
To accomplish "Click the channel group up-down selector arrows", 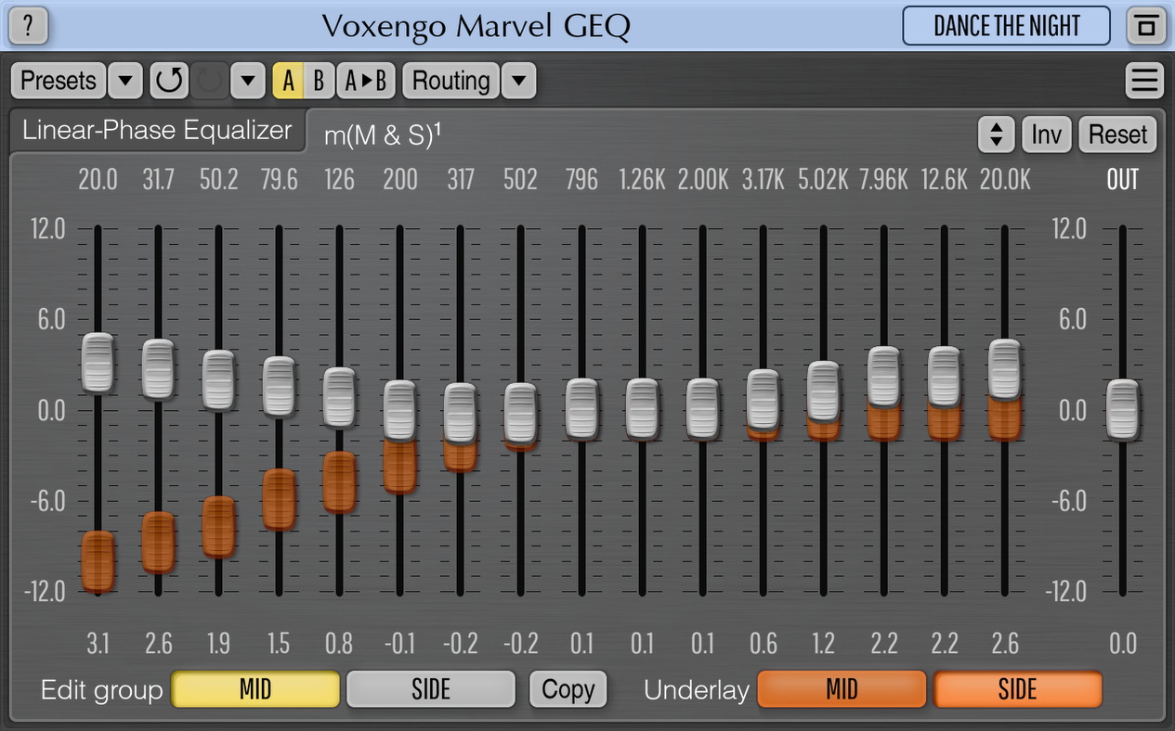I will point(996,135).
